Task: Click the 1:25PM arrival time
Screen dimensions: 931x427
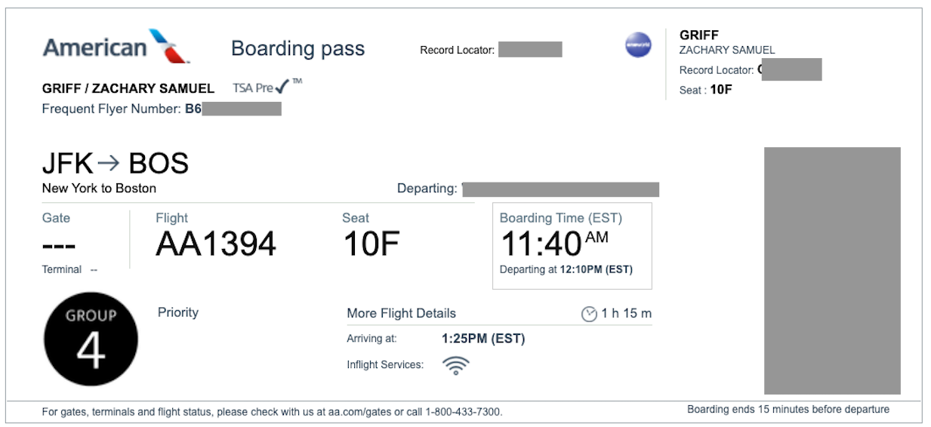Action: pos(483,339)
